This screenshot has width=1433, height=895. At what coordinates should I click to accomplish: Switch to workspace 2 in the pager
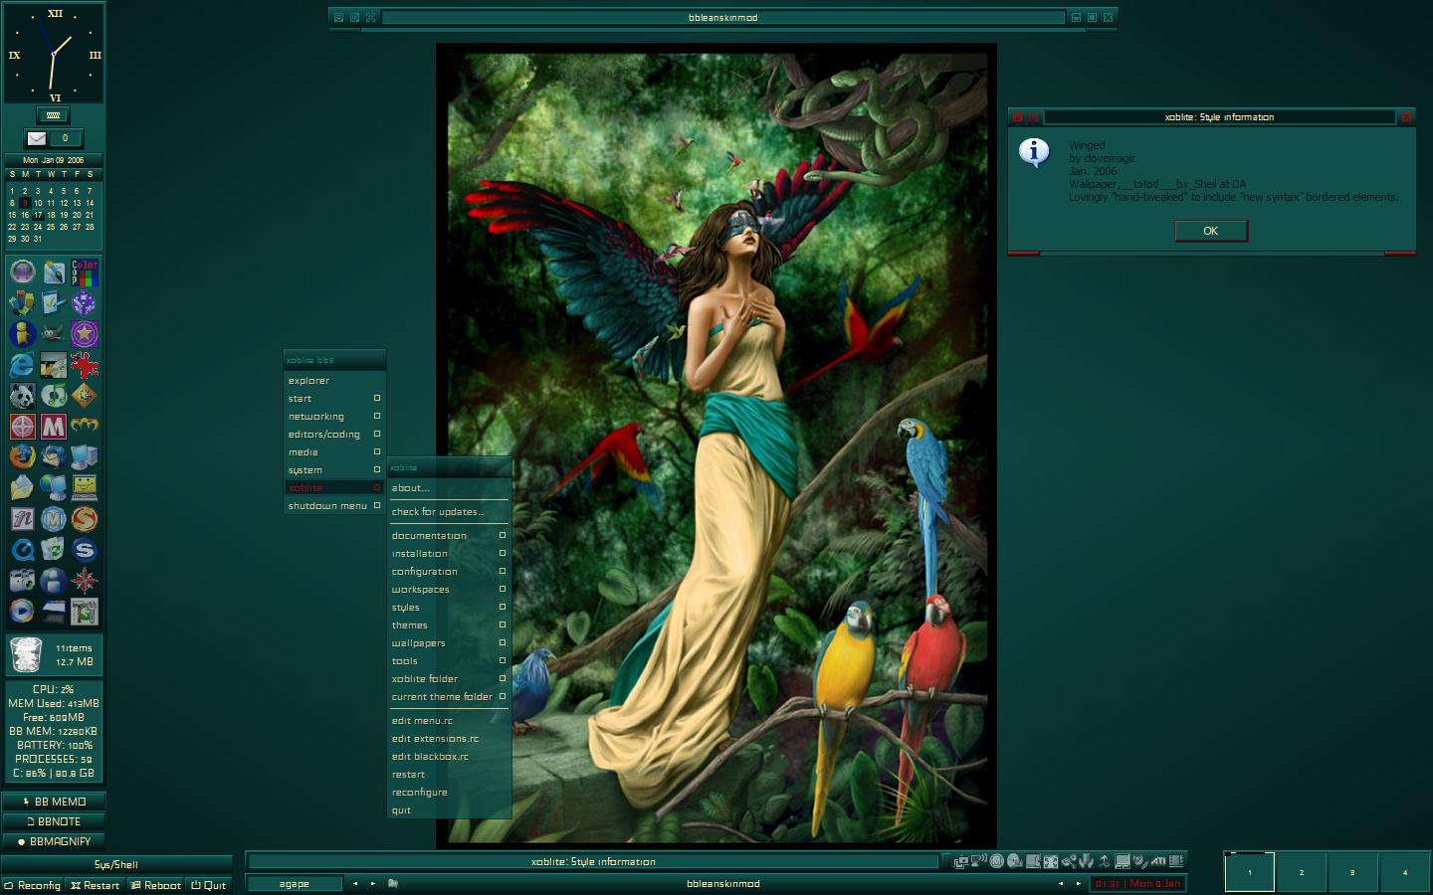coord(1301,872)
